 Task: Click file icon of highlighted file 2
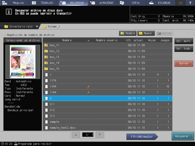(x=46, y=98)
